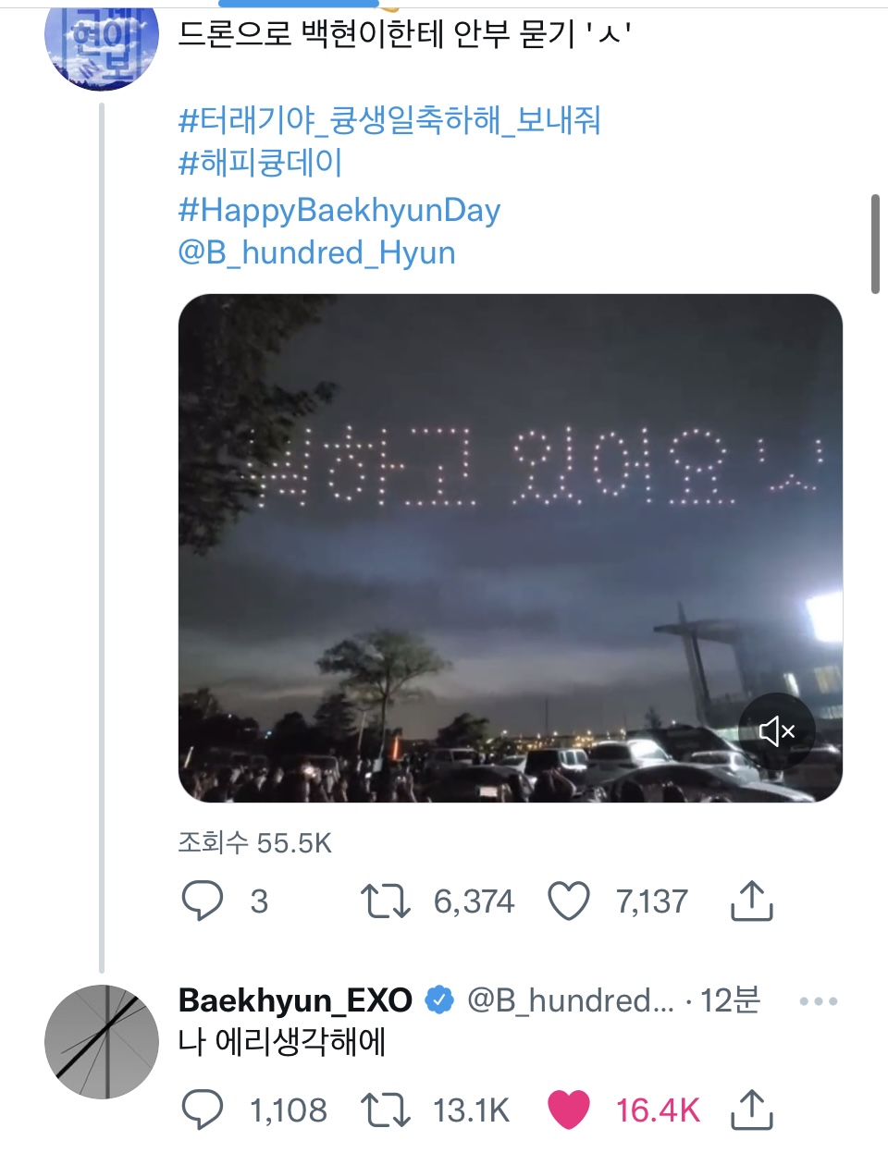The image size is (888, 1165).
Task: Reply to Baekhyun_EXO's tweet
Action: (x=202, y=1110)
